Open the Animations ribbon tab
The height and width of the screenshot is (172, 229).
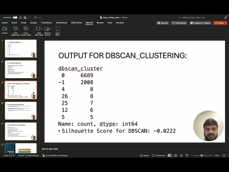pos(62,23)
